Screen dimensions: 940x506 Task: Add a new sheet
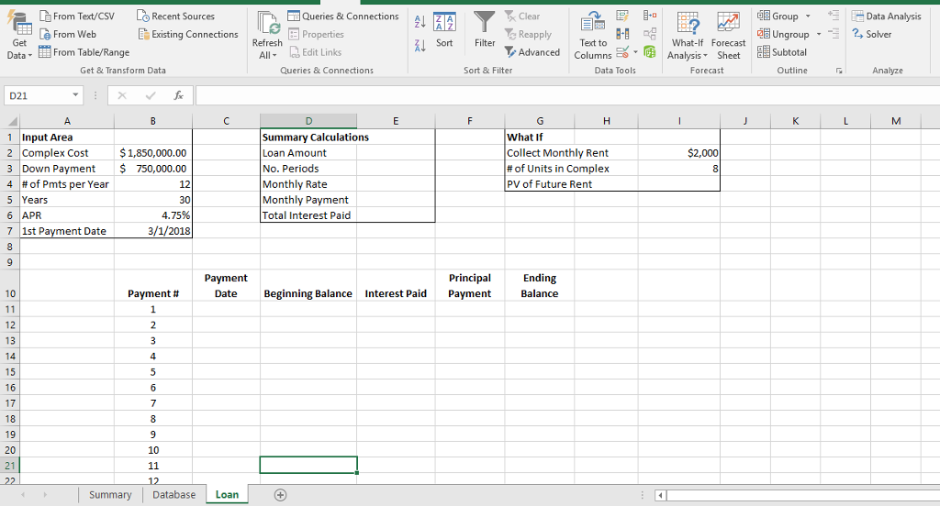(x=280, y=495)
